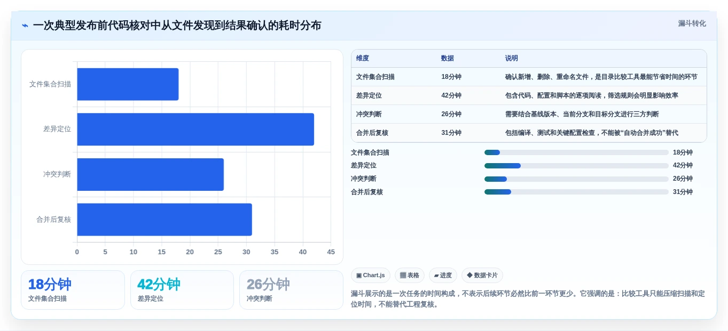Click description starting with 需要结合基线版本

point(582,114)
